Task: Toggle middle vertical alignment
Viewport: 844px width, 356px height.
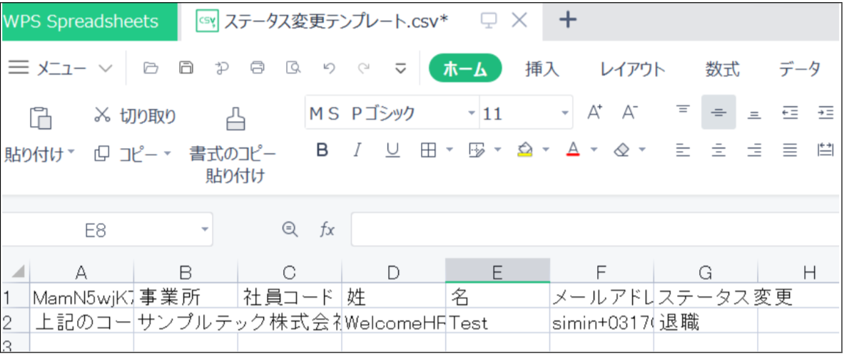Action: (718, 112)
